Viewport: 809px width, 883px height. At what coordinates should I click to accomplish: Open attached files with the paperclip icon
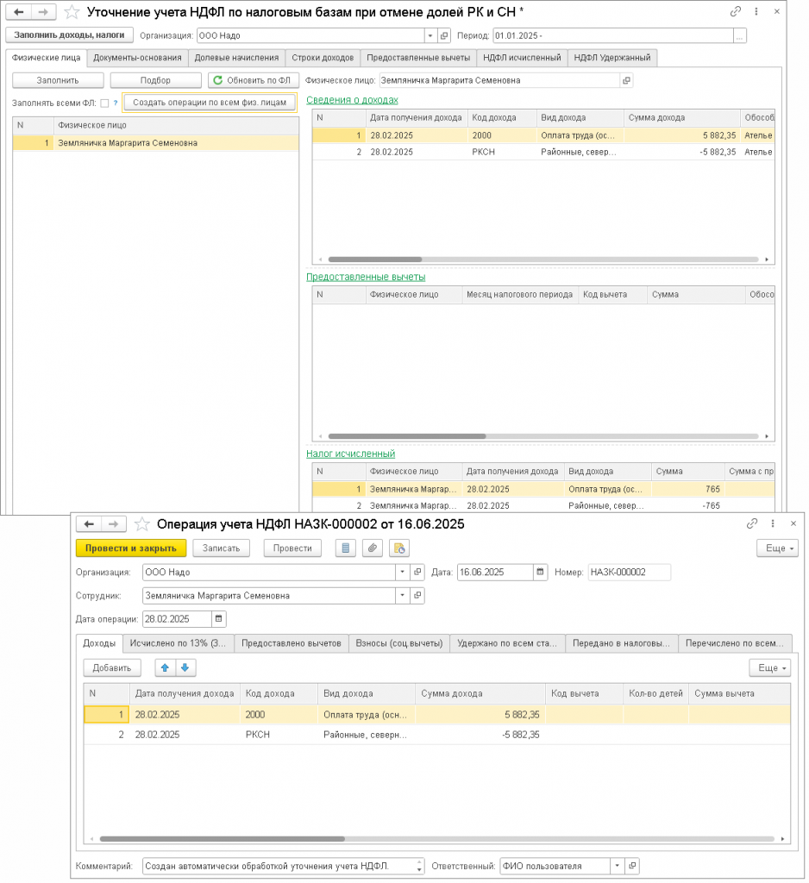(373, 548)
